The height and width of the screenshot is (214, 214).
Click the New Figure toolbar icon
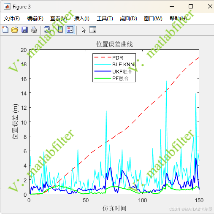[x=5, y=30]
